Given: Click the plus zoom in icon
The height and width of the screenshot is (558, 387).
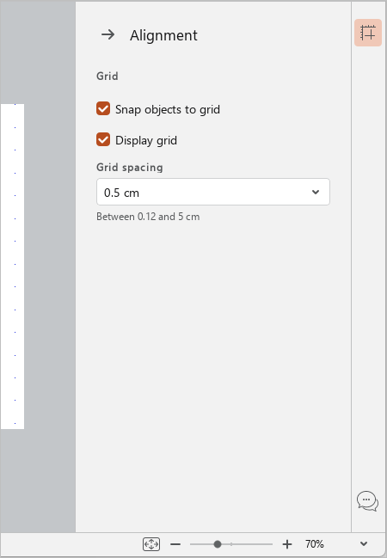Looking at the screenshot, I should 287,544.
